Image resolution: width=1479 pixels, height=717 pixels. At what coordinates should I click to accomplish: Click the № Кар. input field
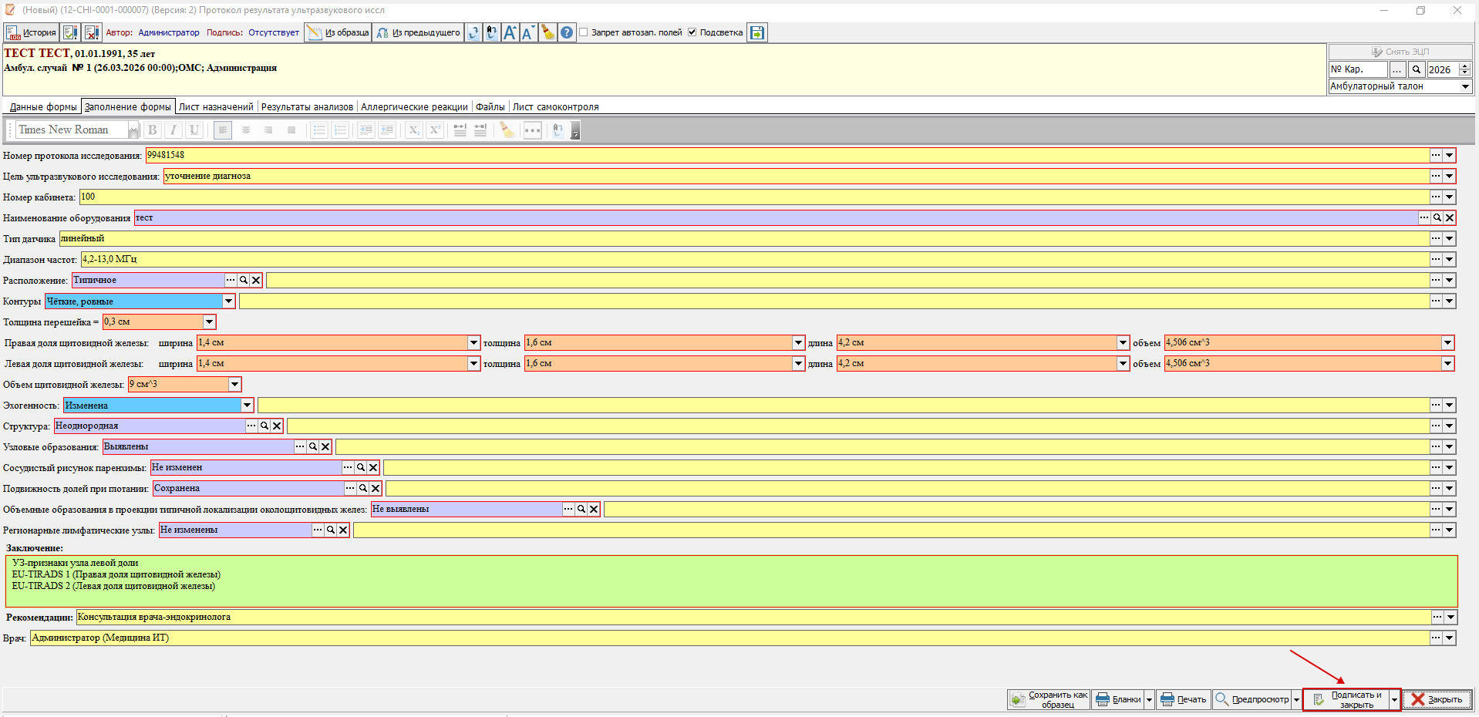coord(1357,69)
